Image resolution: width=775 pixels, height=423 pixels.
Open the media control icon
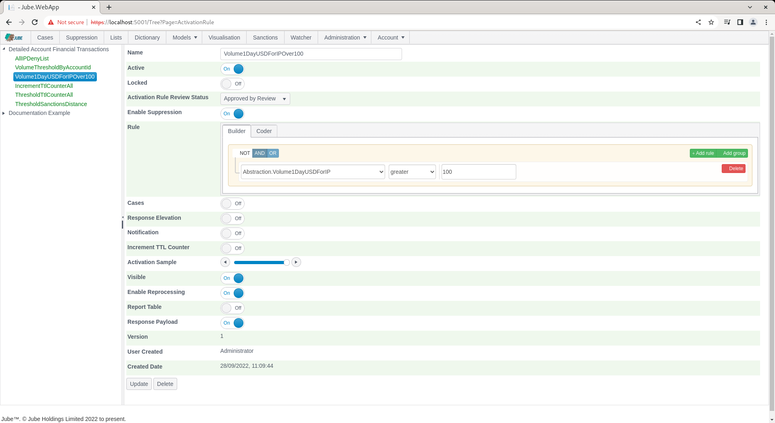tap(727, 22)
